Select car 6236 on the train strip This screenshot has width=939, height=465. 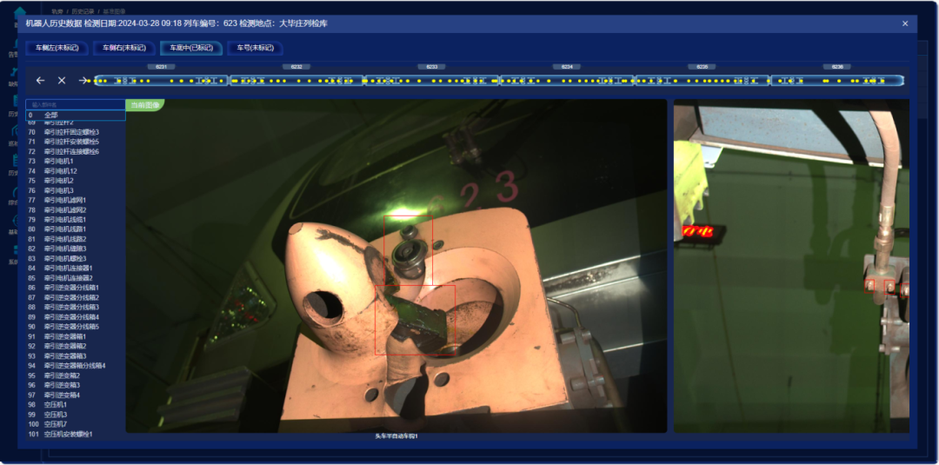(x=836, y=81)
